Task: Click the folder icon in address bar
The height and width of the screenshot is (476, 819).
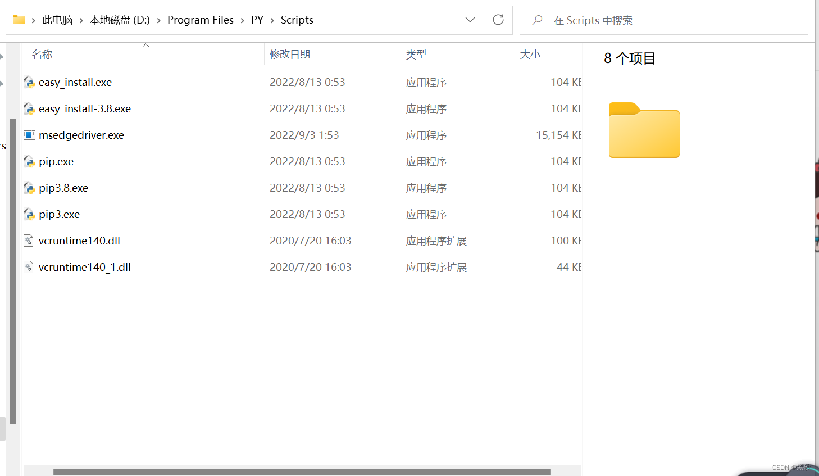Action: pyautogui.click(x=19, y=20)
